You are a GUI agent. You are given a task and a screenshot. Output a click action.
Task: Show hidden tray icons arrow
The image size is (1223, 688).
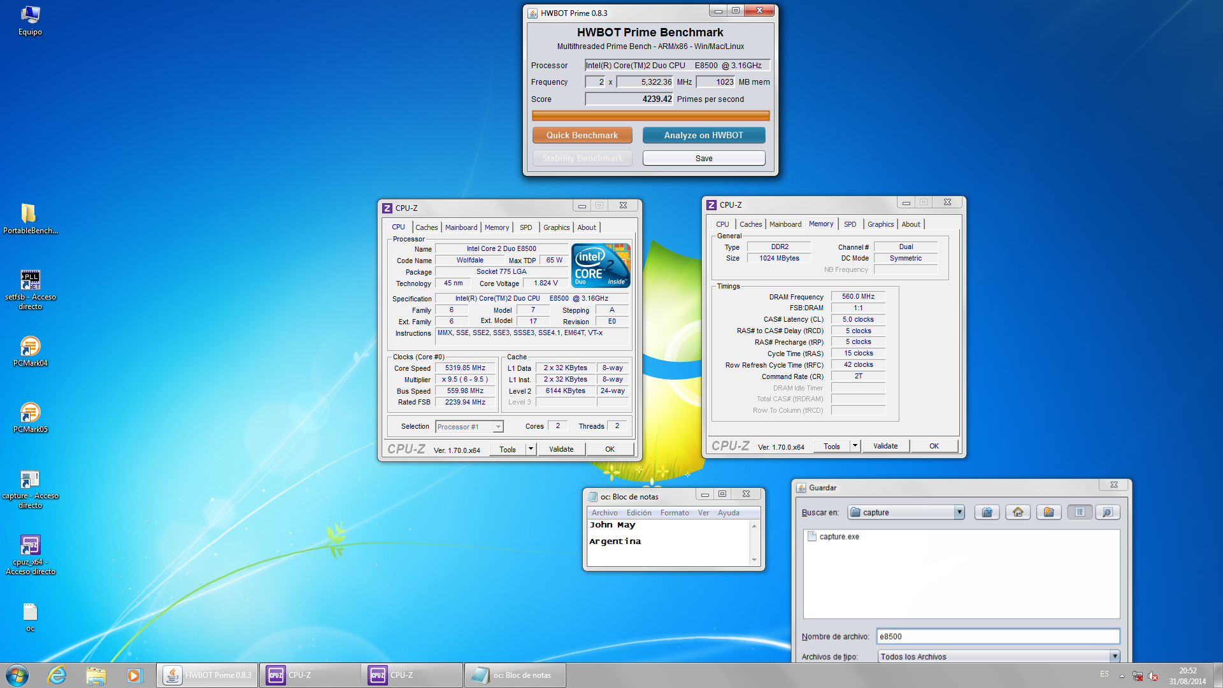1122,676
